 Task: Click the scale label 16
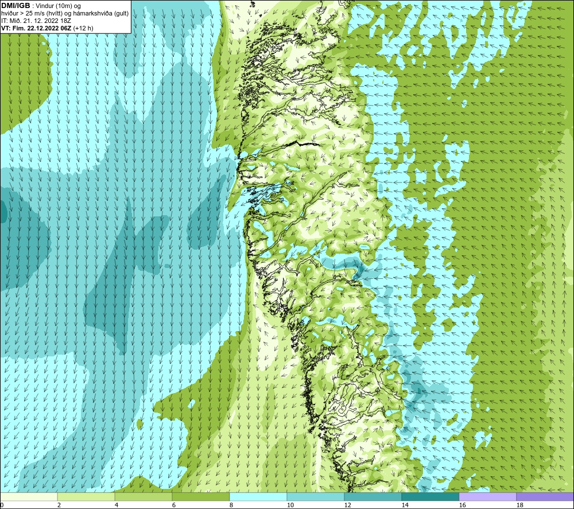tap(462, 506)
